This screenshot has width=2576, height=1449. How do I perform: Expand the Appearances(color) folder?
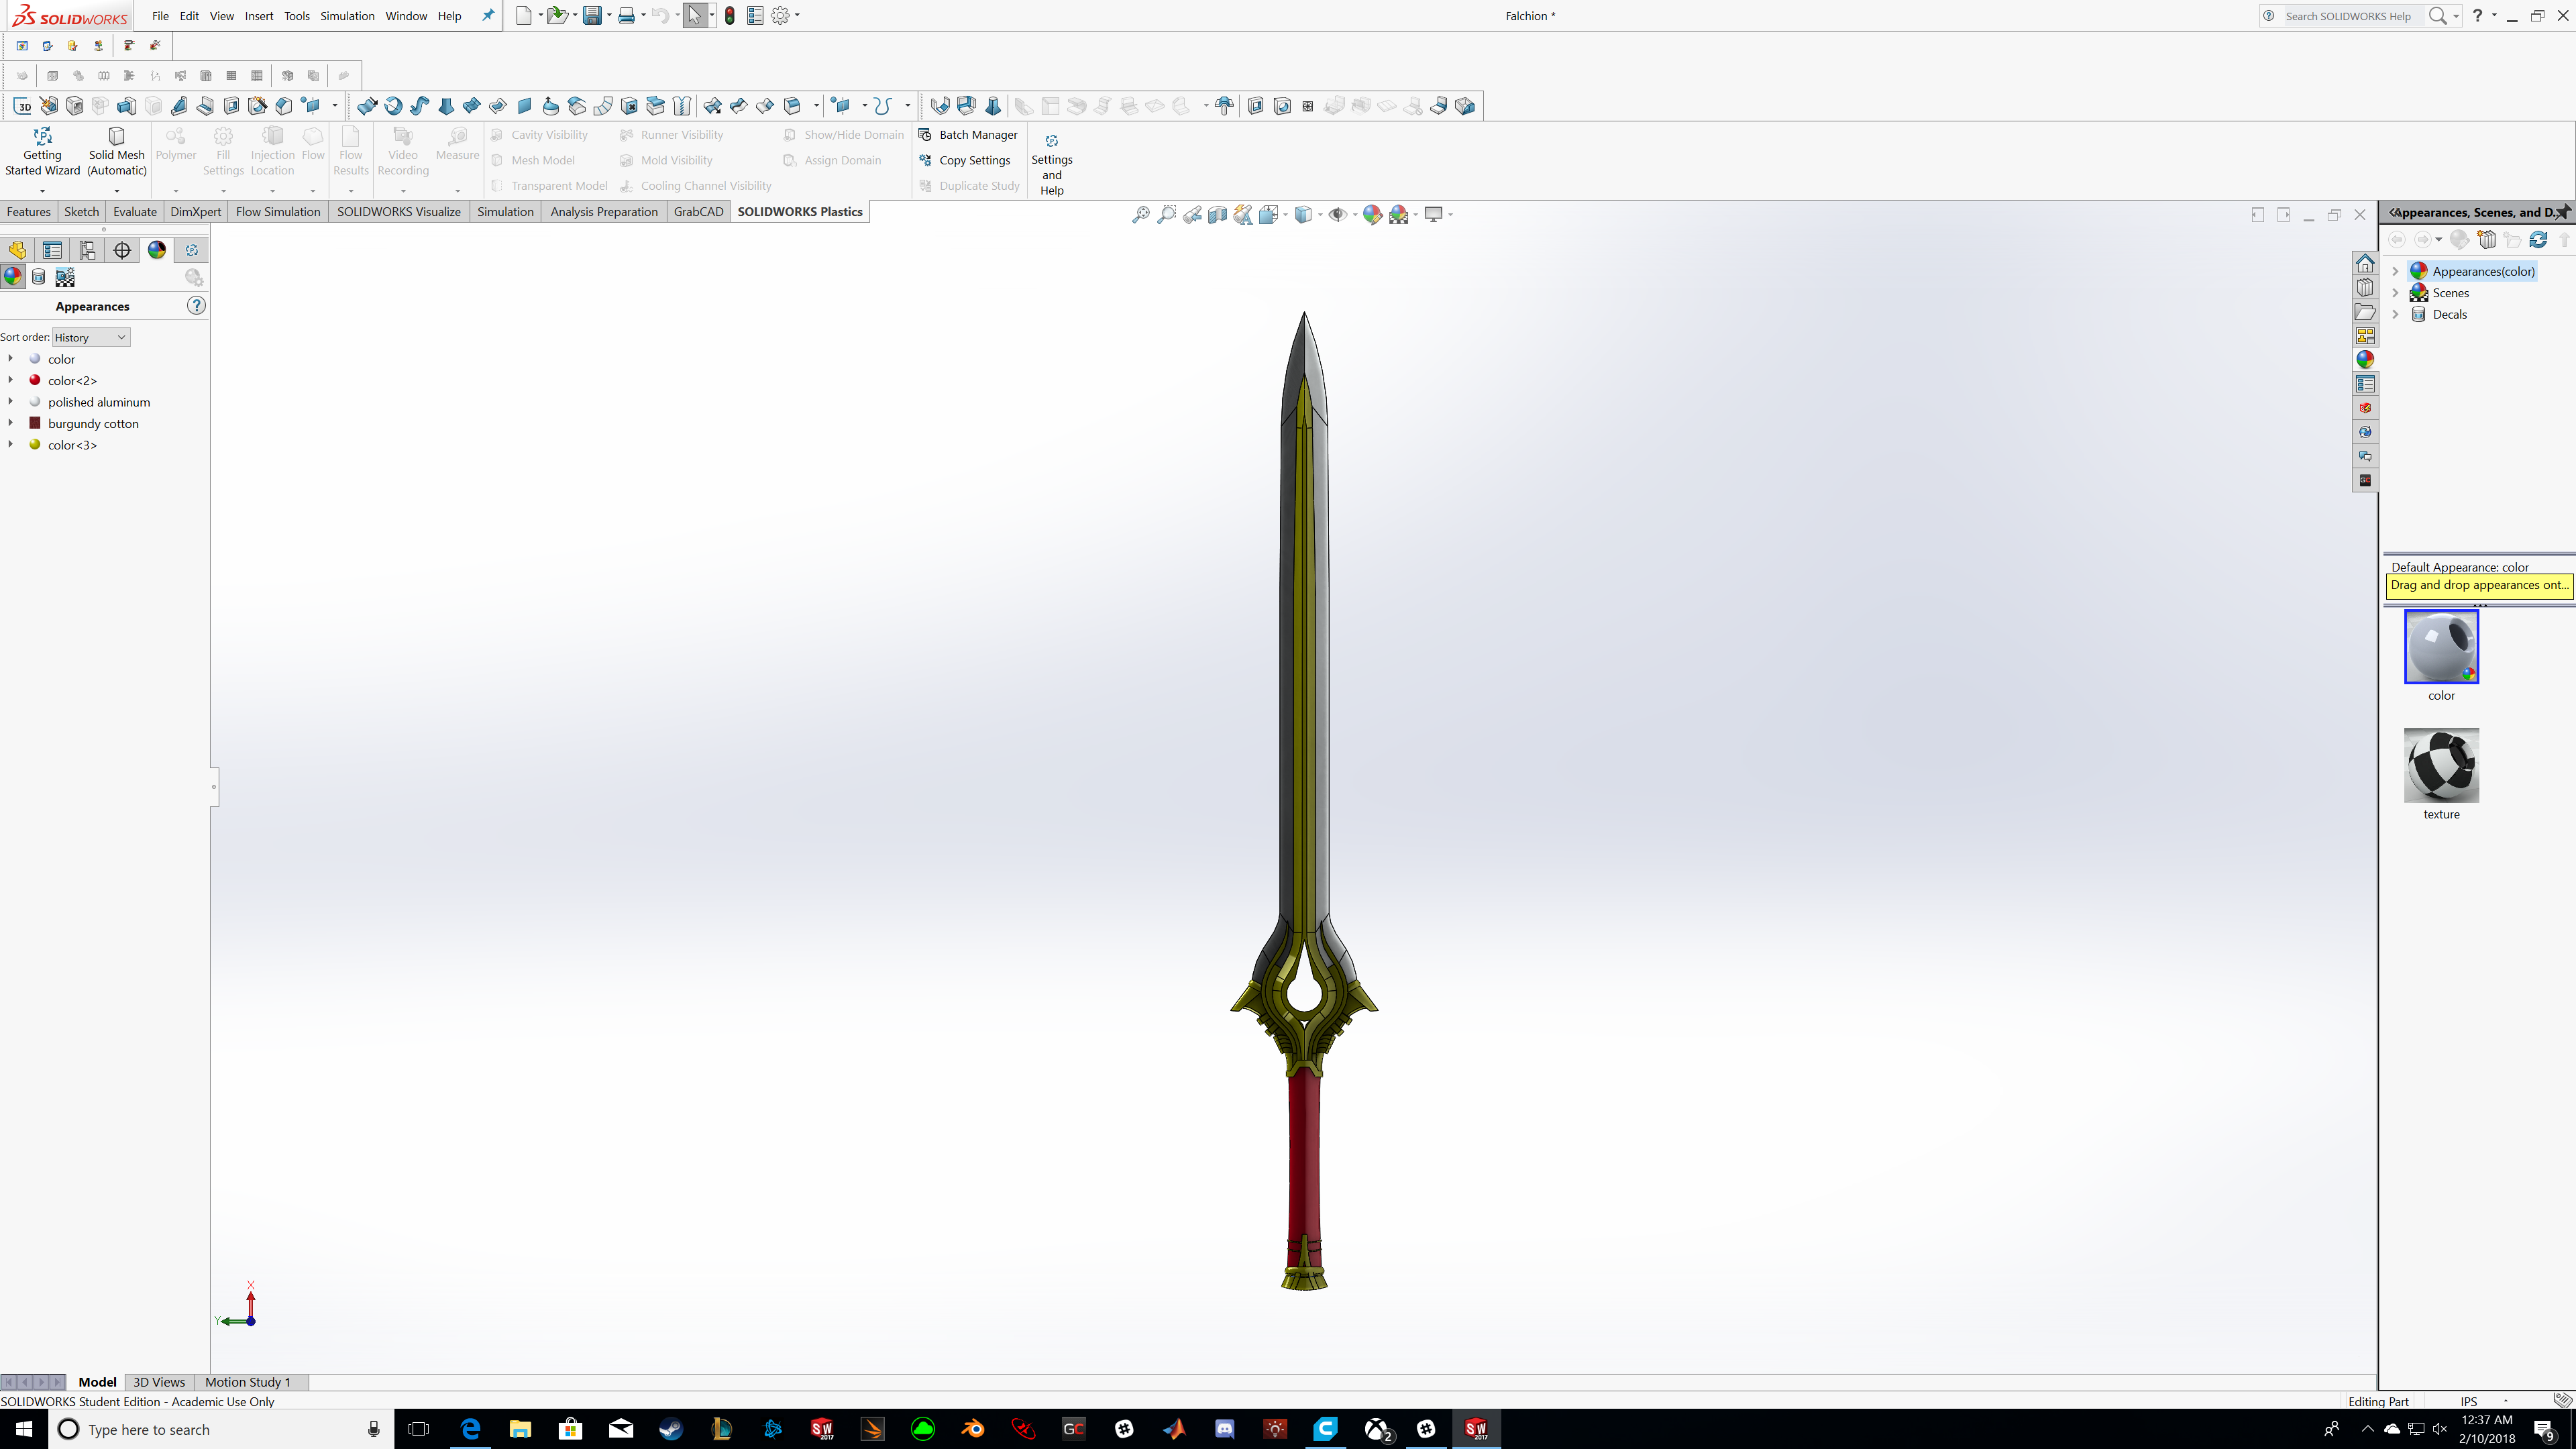coord(2395,271)
